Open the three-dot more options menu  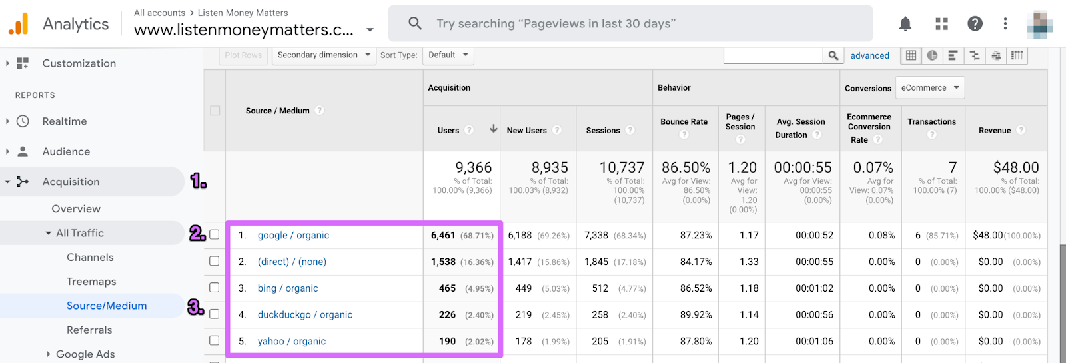coord(1005,24)
